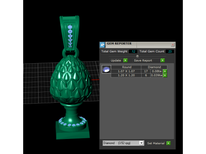The width and height of the screenshot is (206, 154).
Task: Click green arrow next to Set Material
Action: [x=169, y=143]
